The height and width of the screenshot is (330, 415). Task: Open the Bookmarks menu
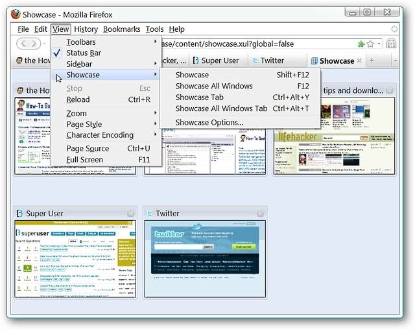(x=121, y=29)
